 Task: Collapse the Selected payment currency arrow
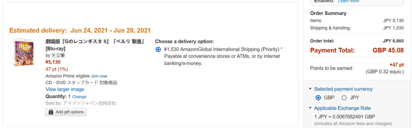[x=310, y=89]
